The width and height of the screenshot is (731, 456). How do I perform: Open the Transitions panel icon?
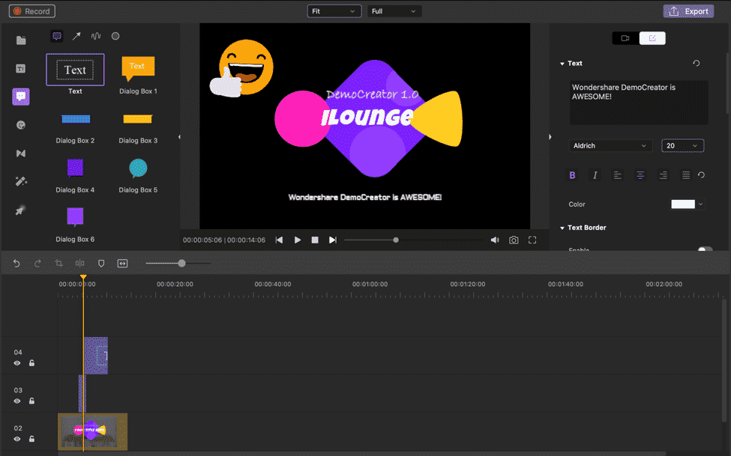pos(20,153)
